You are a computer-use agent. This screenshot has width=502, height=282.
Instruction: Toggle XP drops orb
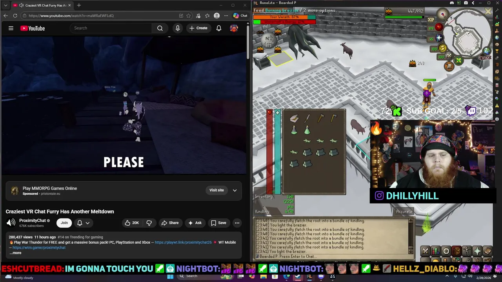tap(431, 20)
